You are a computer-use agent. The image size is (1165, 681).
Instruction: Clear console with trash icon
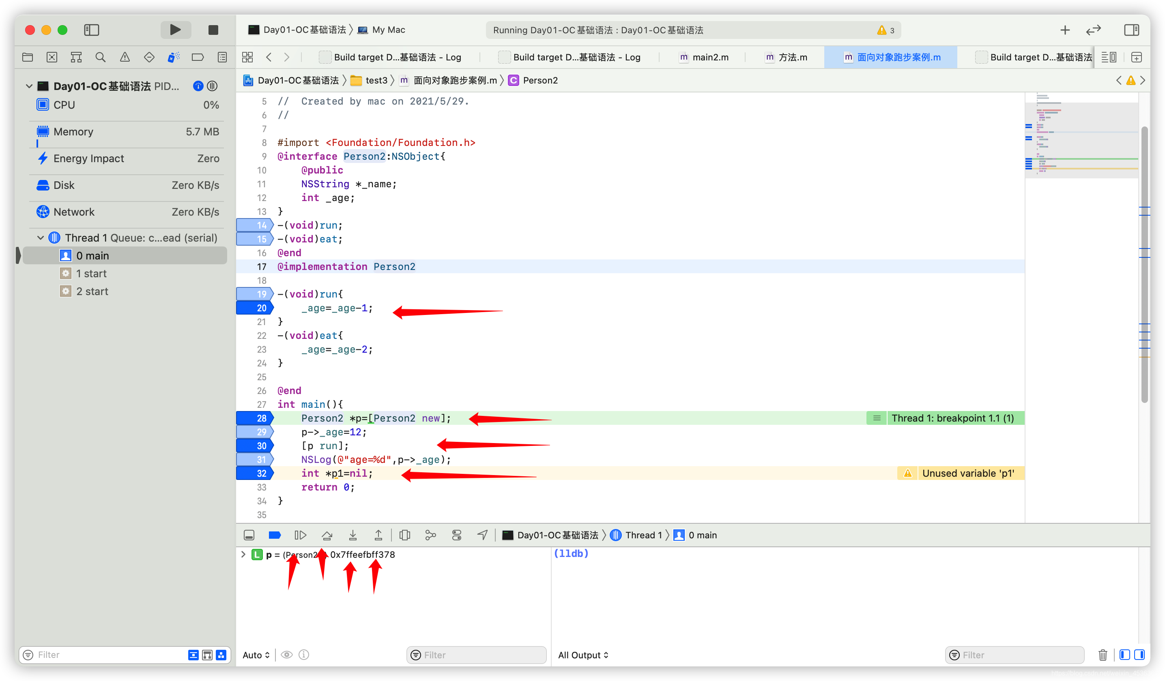click(x=1103, y=655)
